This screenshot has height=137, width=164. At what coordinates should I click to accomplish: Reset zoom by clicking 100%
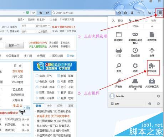point(135,26)
